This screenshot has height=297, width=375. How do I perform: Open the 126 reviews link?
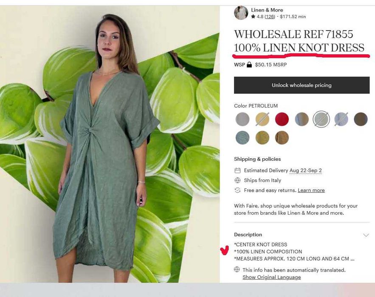coord(270,17)
